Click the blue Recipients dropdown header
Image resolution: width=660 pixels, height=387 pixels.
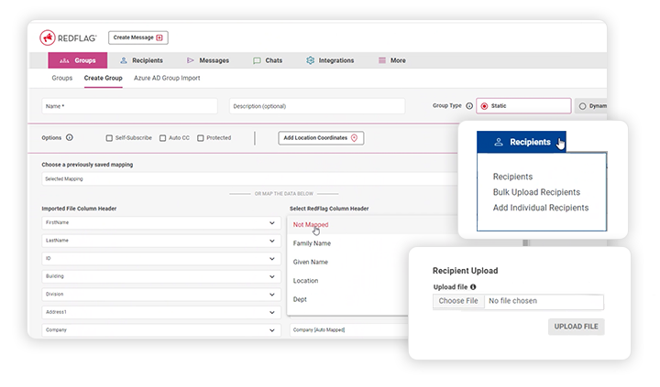[x=521, y=142]
